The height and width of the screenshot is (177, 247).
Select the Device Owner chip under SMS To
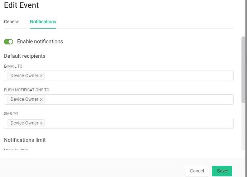(24, 123)
